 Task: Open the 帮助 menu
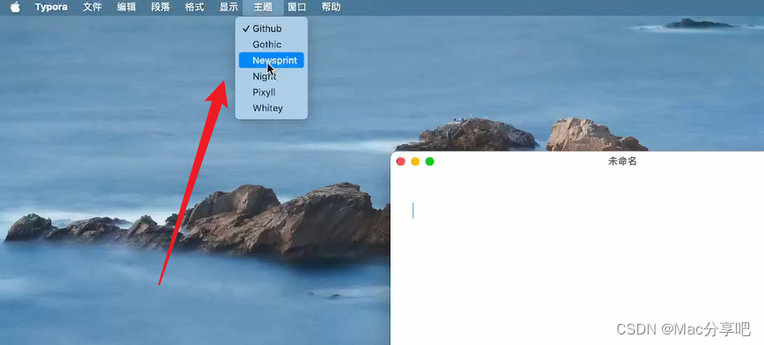331,7
